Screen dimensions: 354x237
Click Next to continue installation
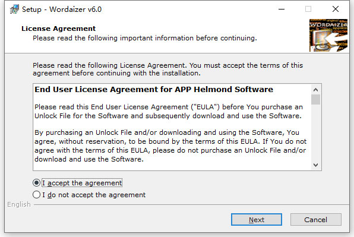click(257, 219)
